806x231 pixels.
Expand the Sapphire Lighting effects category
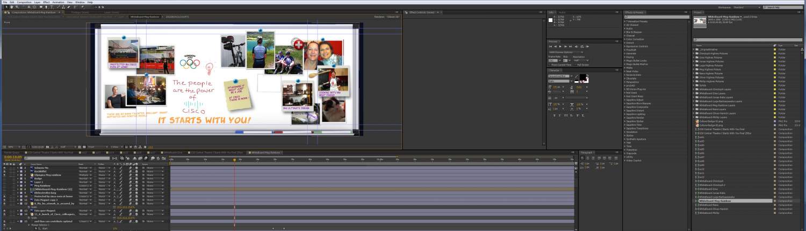point(625,114)
